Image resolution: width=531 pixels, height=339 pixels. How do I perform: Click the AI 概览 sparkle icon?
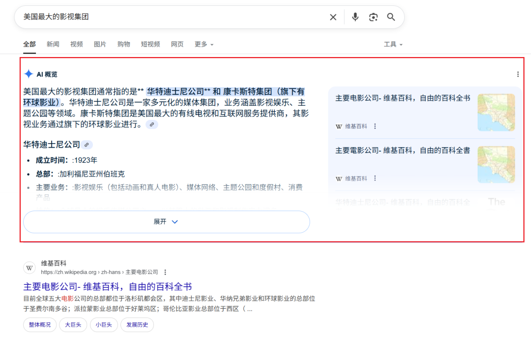pos(29,74)
